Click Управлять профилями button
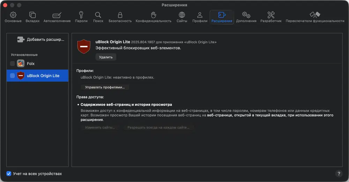 coord(105,87)
